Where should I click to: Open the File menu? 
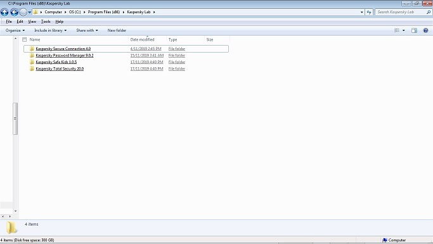(9, 22)
